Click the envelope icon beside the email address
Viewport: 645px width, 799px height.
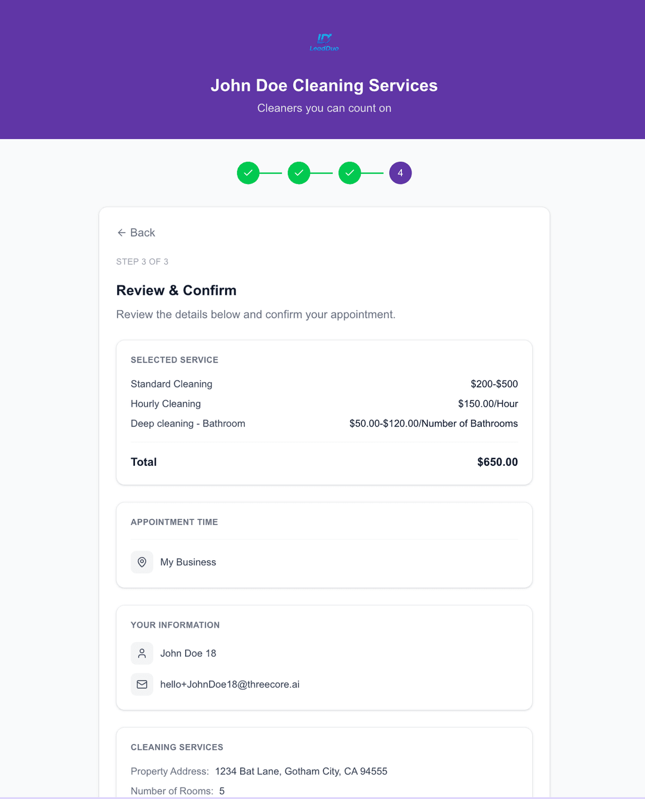pyautogui.click(x=142, y=684)
